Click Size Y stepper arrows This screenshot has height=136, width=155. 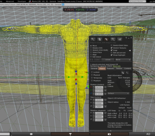93,103
